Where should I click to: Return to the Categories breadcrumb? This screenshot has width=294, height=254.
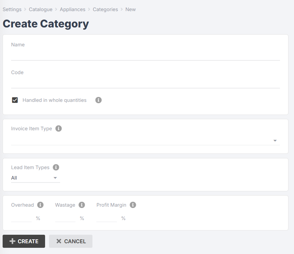tap(105, 9)
